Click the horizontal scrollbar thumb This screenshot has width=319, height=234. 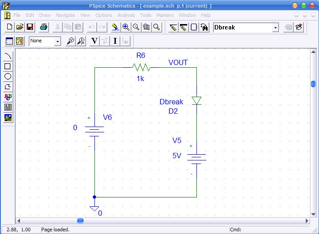pyautogui.click(x=80, y=221)
